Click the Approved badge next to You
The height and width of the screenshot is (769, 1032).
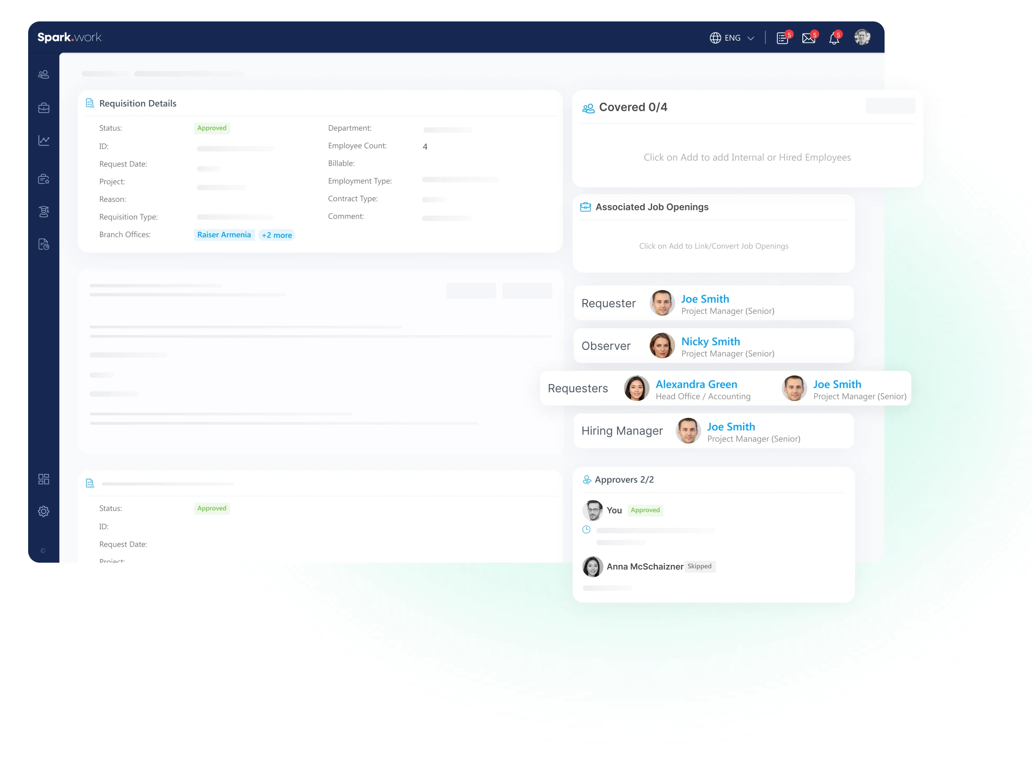(x=645, y=510)
